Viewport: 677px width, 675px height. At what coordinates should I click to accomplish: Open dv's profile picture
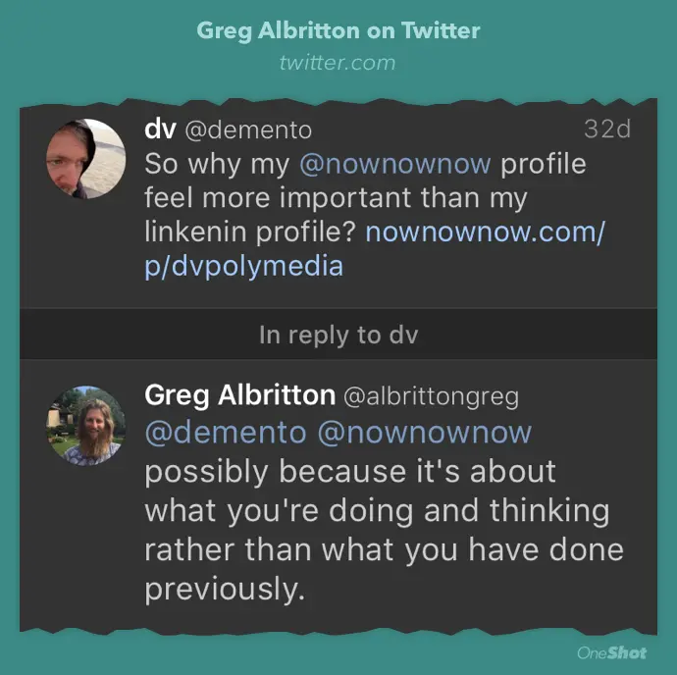pyautogui.click(x=86, y=159)
